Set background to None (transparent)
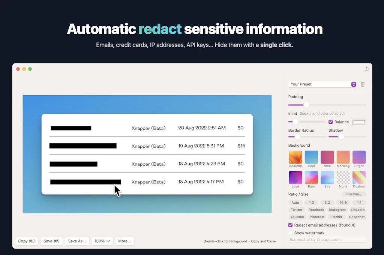Image resolution: width=384 pixels, height=255 pixels. click(343, 178)
